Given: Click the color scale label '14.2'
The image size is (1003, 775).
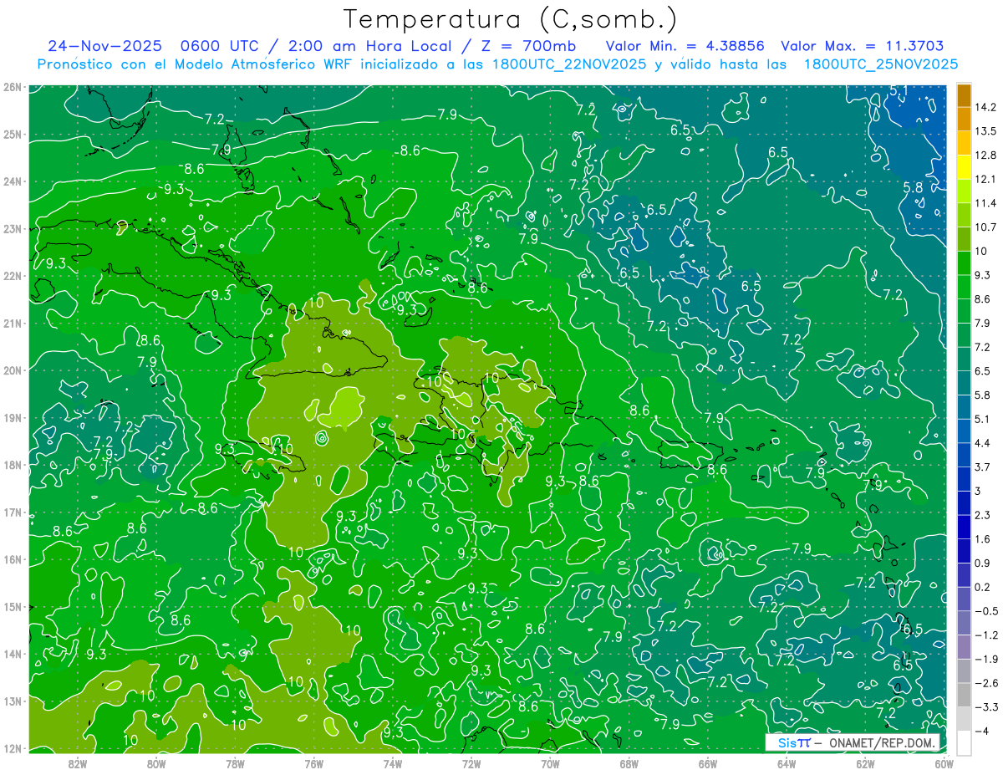Looking at the screenshot, I should pyautogui.click(x=986, y=107).
